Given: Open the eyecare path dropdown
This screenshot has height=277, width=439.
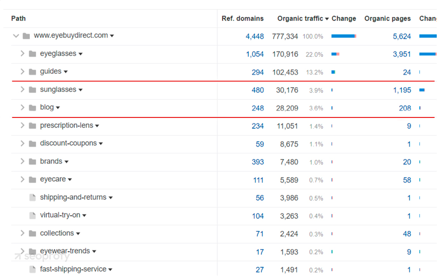Looking at the screenshot, I should pyautogui.click(x=70, y=180).
